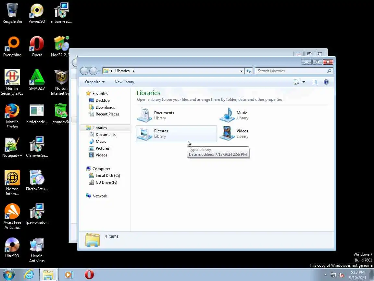This screenshot has width=374, height=281.
Task: Open the Organize dropdown menu
Action: (95, 82)
